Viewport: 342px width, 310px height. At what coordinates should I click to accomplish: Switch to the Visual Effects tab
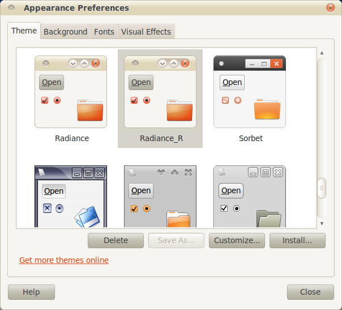coord(146,32)
